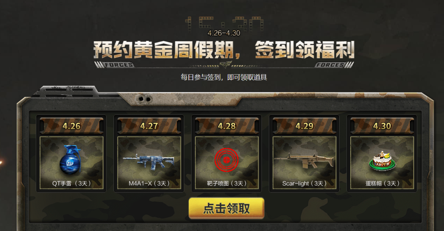Click the Scar-light (3天) label

coord(304,183)
